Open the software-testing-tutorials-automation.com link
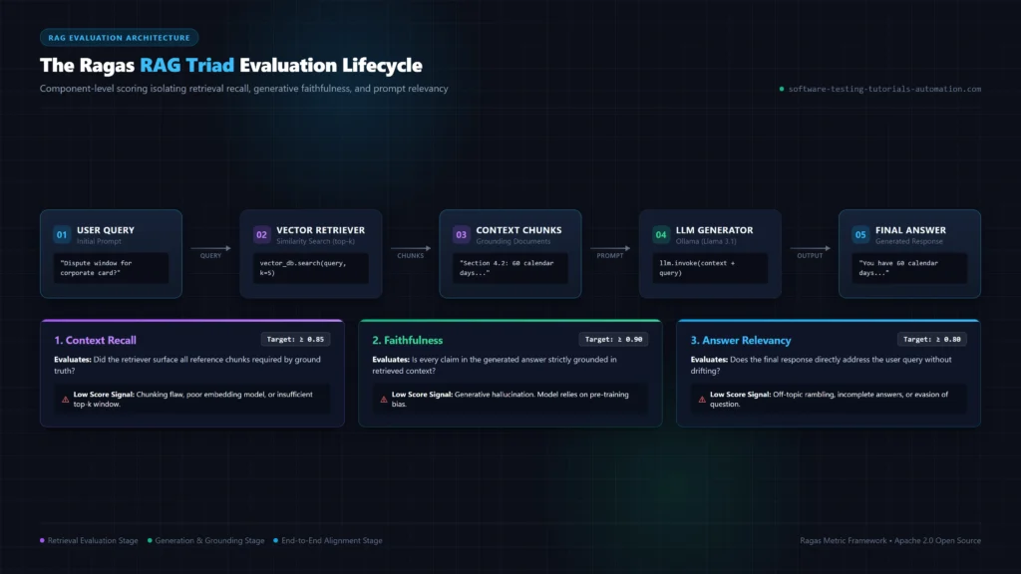The height and width of the screenshot is (574, 1021). pos(884,89)
